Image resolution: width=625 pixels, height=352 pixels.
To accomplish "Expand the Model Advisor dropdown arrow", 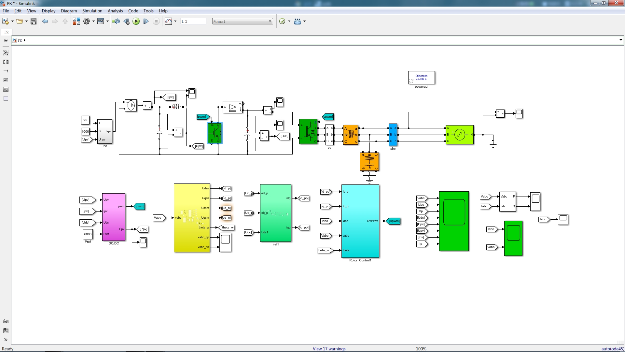I will [x=289, y=22].
